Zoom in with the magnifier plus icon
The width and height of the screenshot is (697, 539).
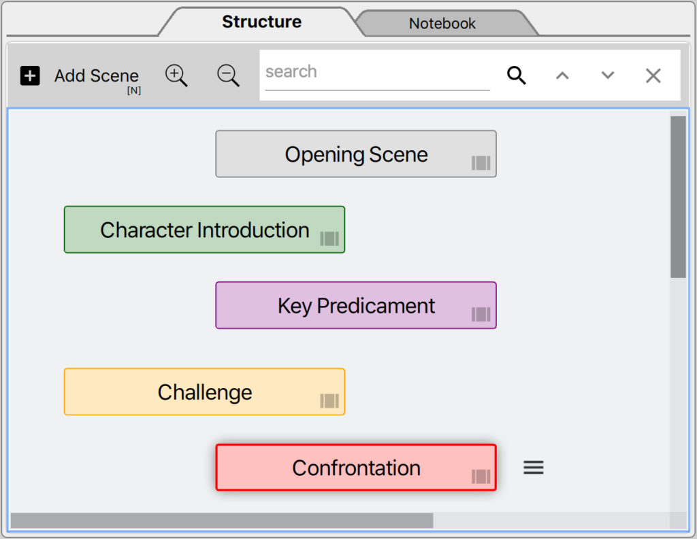point(176,75)
